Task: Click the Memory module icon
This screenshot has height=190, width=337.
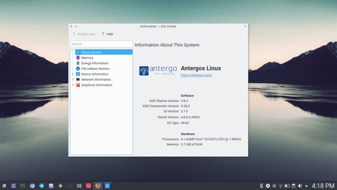Action: tap(78, 58)
